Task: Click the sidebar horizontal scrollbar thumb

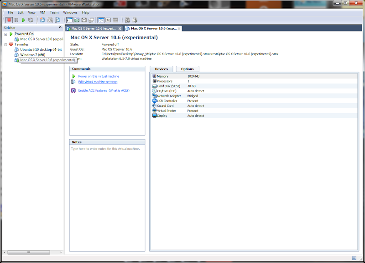Action: pos(29,252)
